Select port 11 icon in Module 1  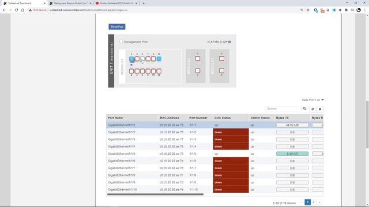[x=159, y=59]
